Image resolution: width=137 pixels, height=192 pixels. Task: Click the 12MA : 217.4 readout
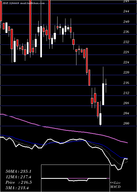point(18,177)
